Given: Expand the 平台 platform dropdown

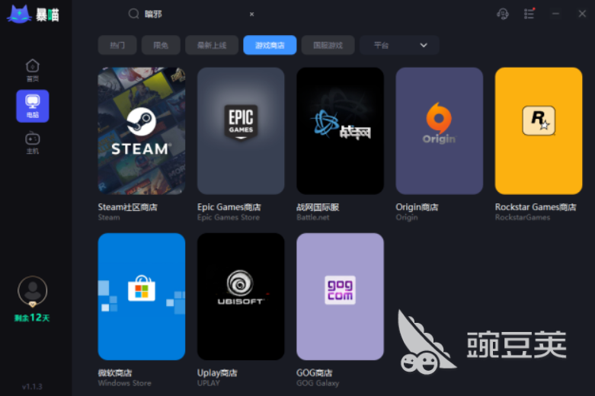Looking at the screenshot, I should click(x=399, y=45).
